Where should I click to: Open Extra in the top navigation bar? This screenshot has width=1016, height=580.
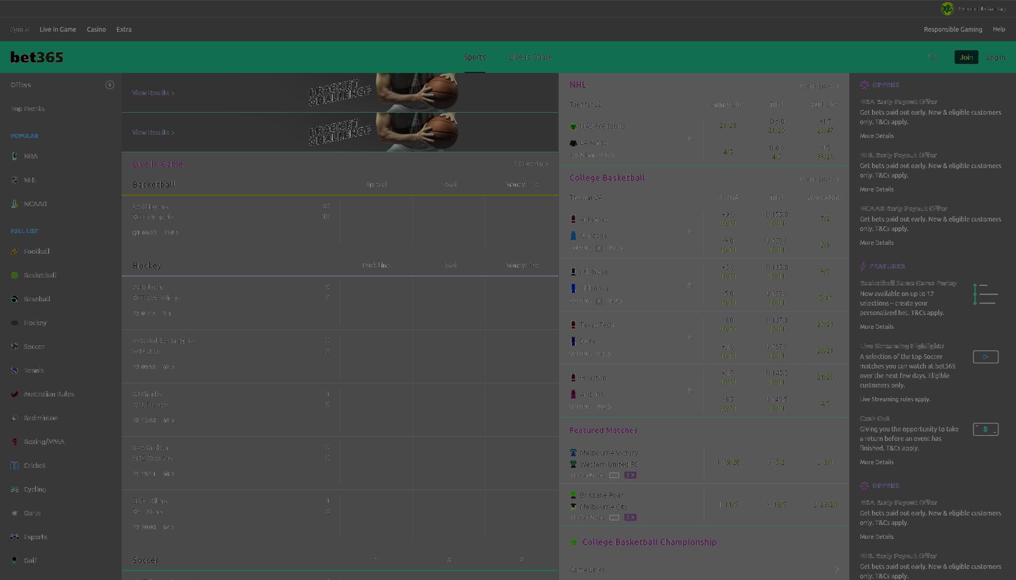pyautogui.click(x=124, y=29)
